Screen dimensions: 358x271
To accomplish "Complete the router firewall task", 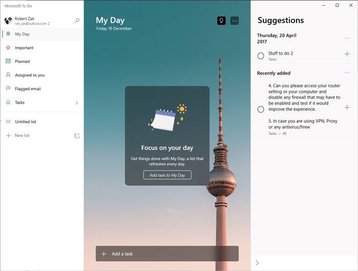I will point(260,109).
